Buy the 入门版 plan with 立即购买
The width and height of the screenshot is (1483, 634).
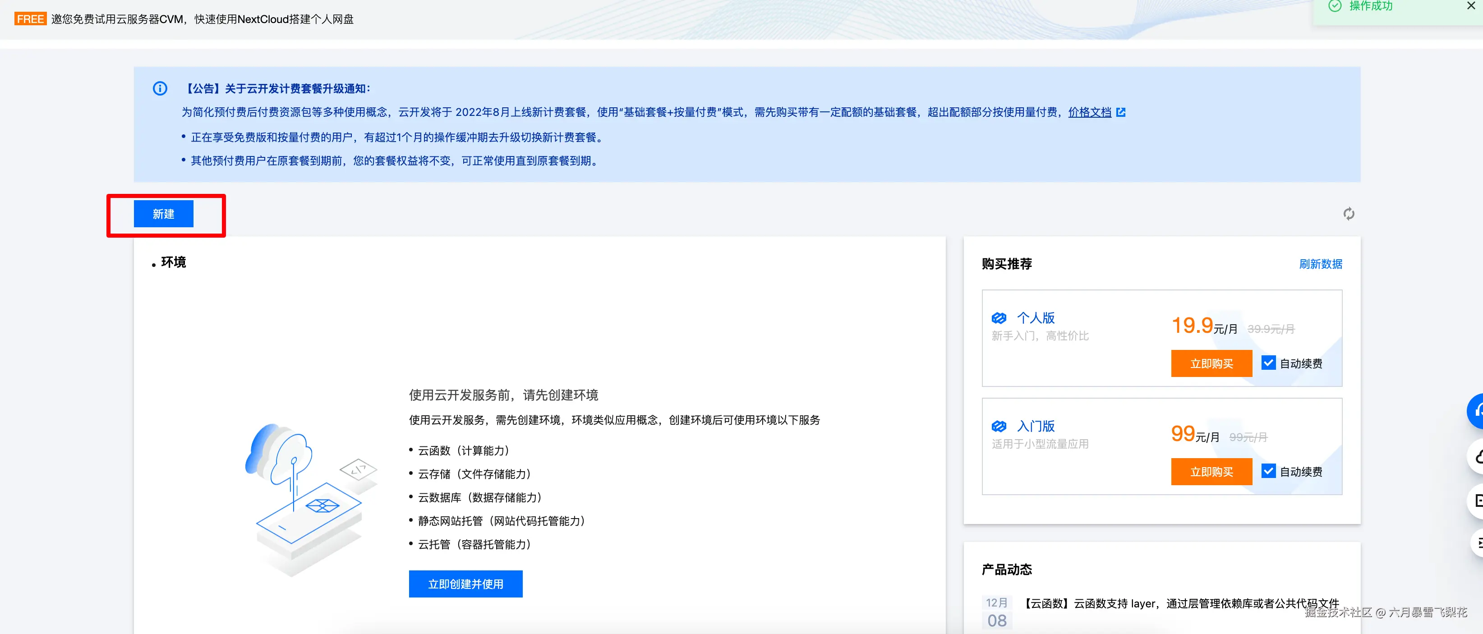1211,472
